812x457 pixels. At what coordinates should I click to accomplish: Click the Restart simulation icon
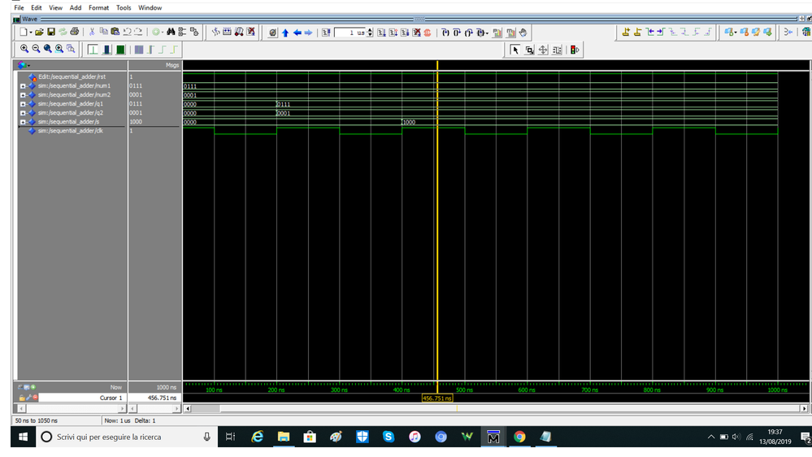(x=326, y=33)
